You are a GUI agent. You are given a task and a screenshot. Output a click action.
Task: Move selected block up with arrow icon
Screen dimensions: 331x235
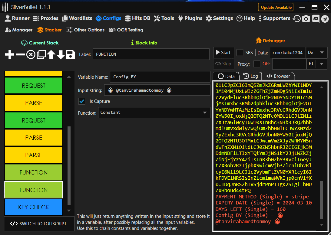click(x=51, y=55)
